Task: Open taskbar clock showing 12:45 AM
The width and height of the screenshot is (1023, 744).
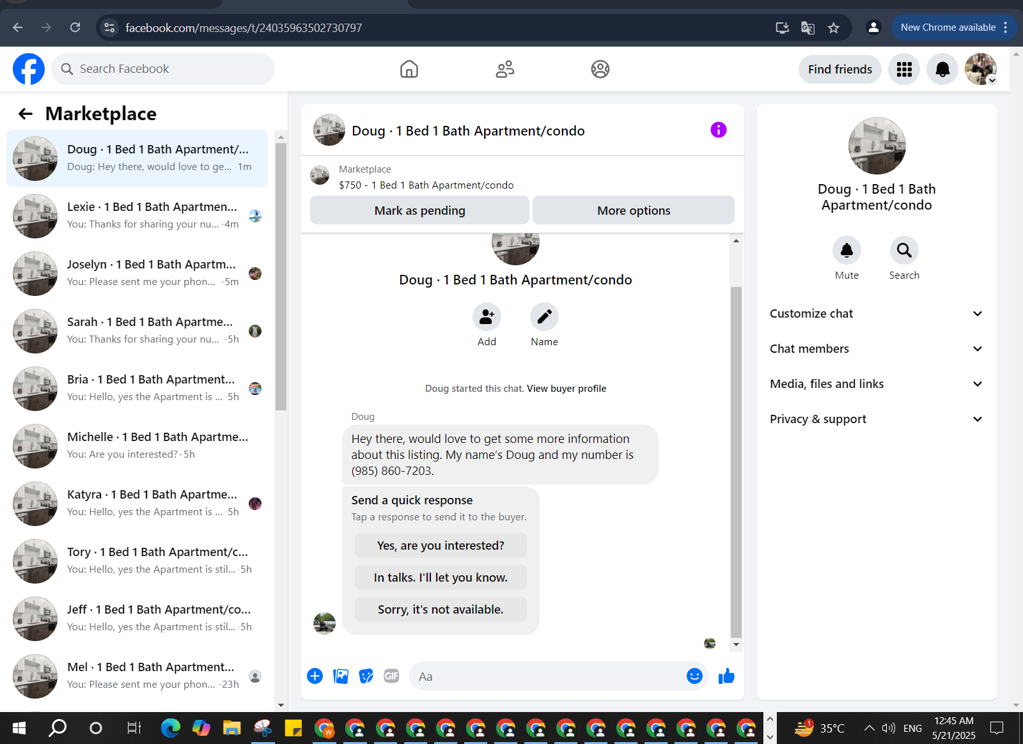Action: 954,728
